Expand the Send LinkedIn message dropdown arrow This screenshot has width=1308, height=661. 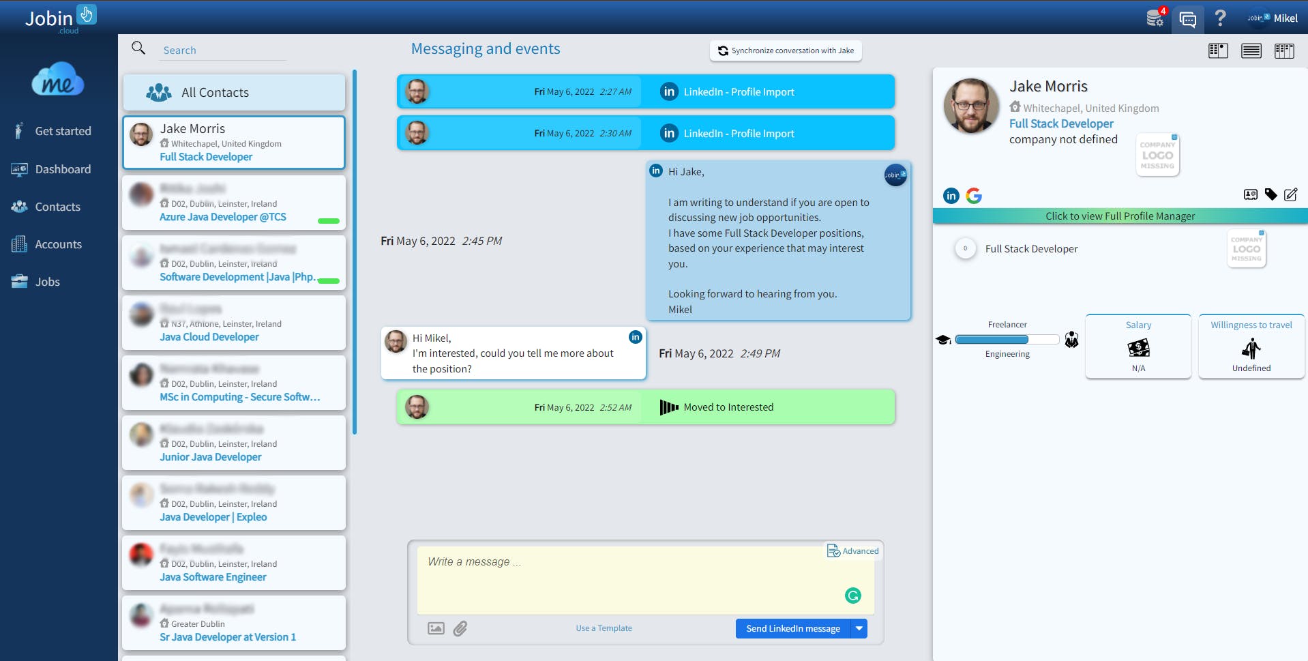(859, 628)
